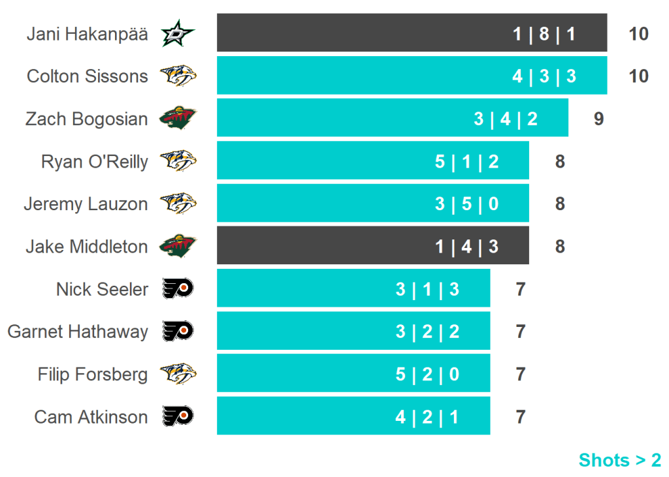Click the Flyers logo next to Garnet Hathaway
Viewport: 669px width, 477px height.
[x=178, y=331]
